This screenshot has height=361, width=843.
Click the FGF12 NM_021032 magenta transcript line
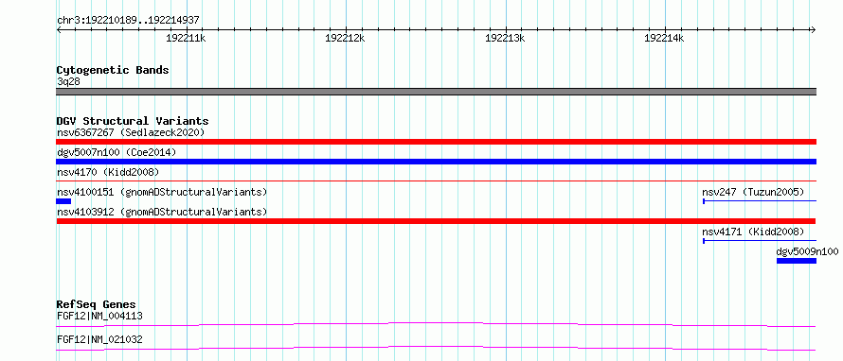tap(436, 348)
